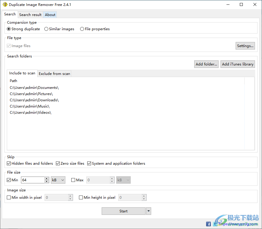Viewport: 262px width, 229px height.
Task: Switch to the Search tab
Action: pos(10,14)
